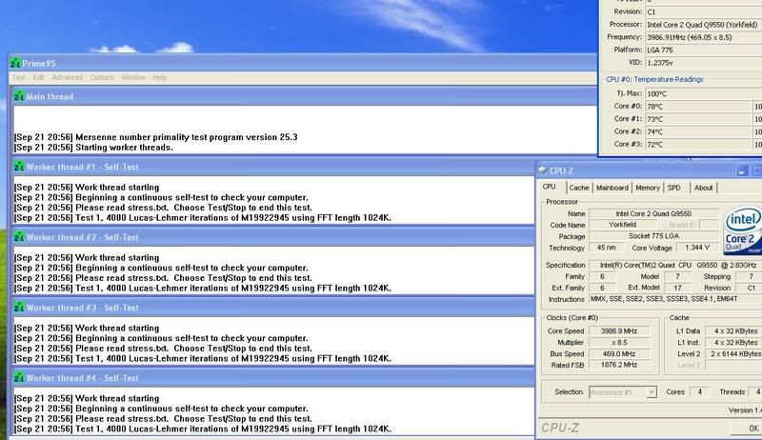
Task: Switch to the Mainboard tab in CPU-Z
Action: (x=612, y=188)
